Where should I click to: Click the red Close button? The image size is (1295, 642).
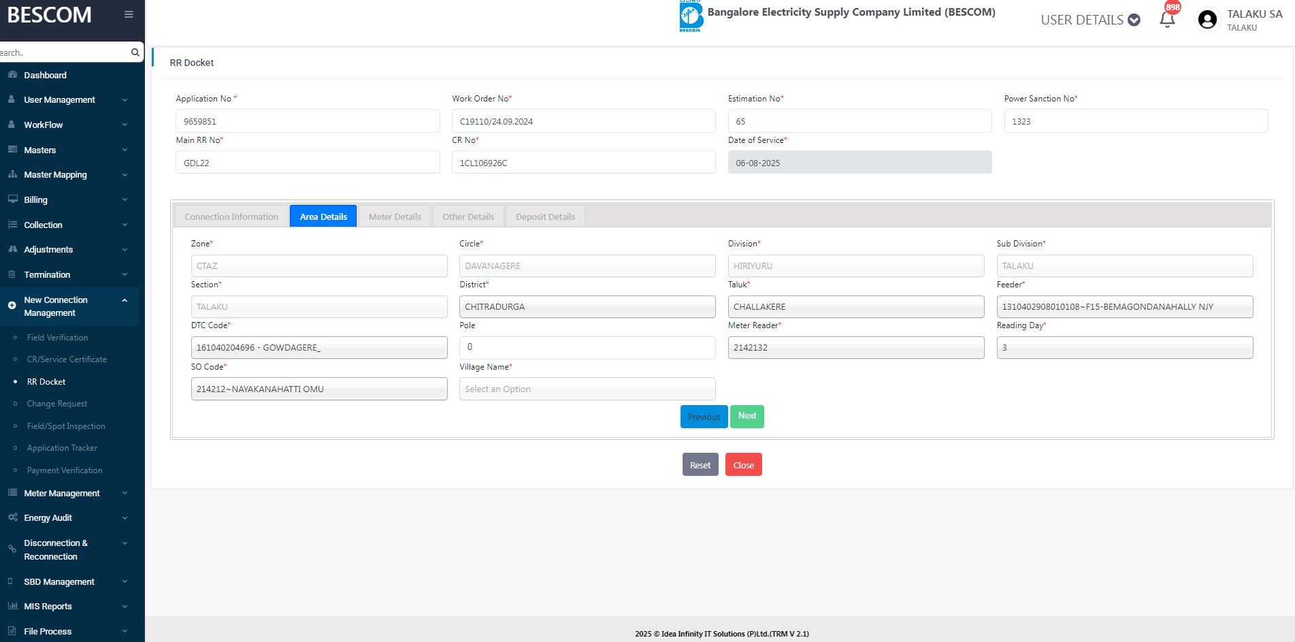click(743, 465)
